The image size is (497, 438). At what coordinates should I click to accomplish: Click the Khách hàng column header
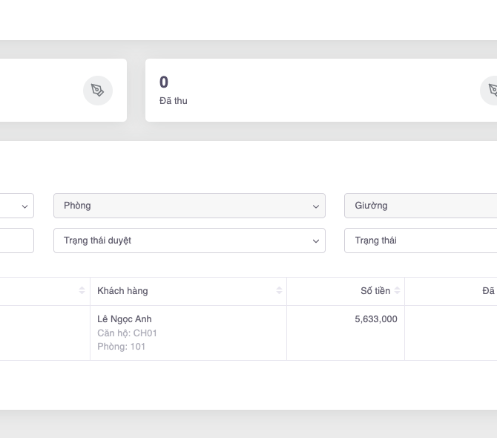pyautogui.click(x=123, y=291)
